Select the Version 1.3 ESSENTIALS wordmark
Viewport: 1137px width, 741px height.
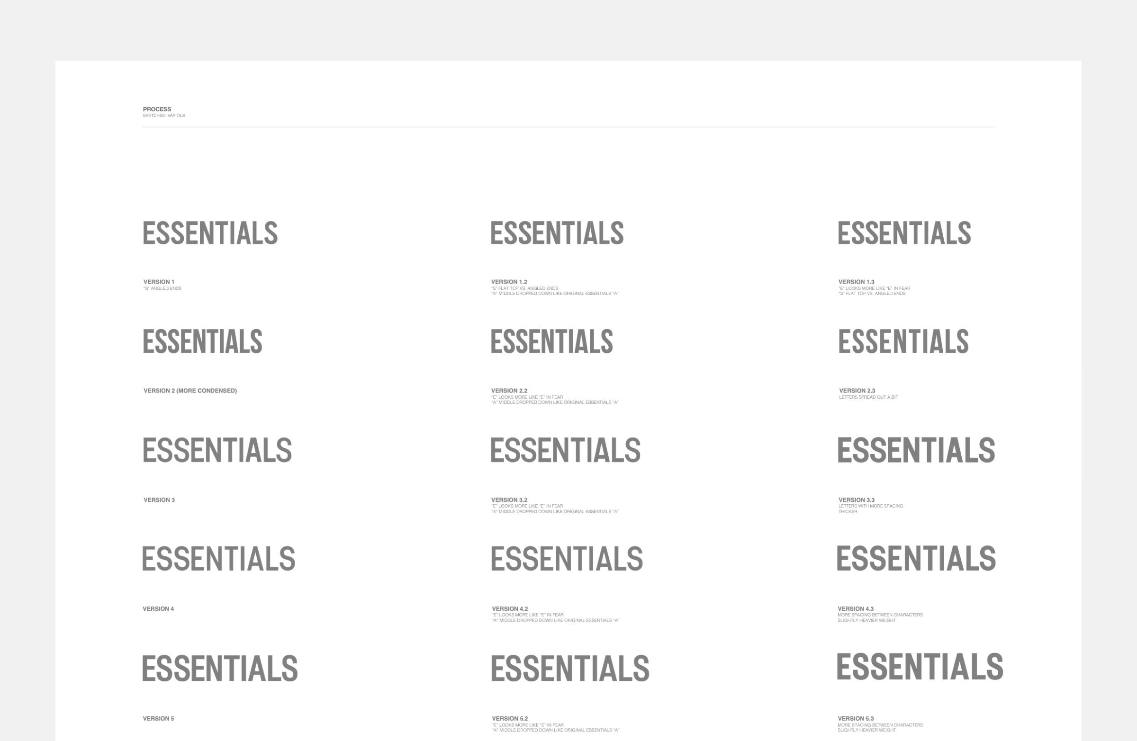[x=904, y=233]
